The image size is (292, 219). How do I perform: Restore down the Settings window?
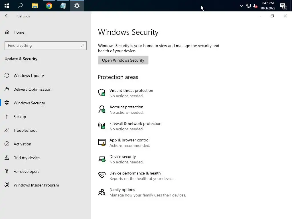[x=272, y=16]
